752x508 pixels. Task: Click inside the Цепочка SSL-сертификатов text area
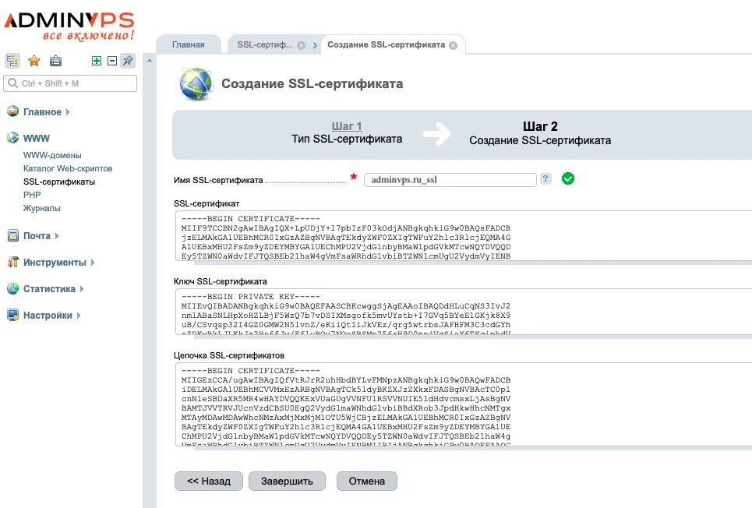pyautogui.click(x=464, y=404)
